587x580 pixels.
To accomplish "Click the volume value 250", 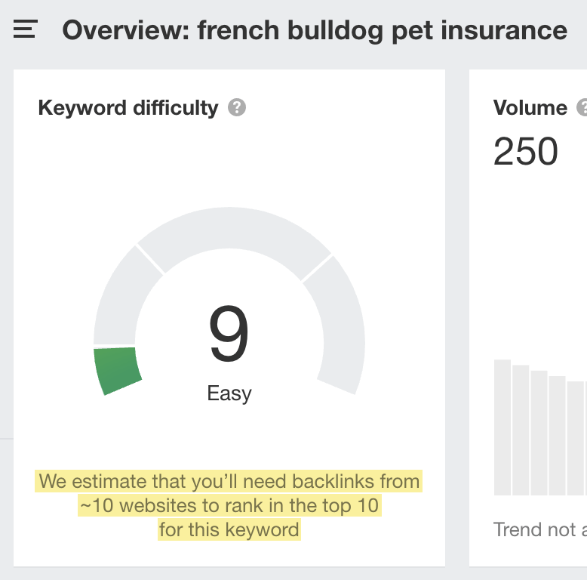I will point(526,151).
